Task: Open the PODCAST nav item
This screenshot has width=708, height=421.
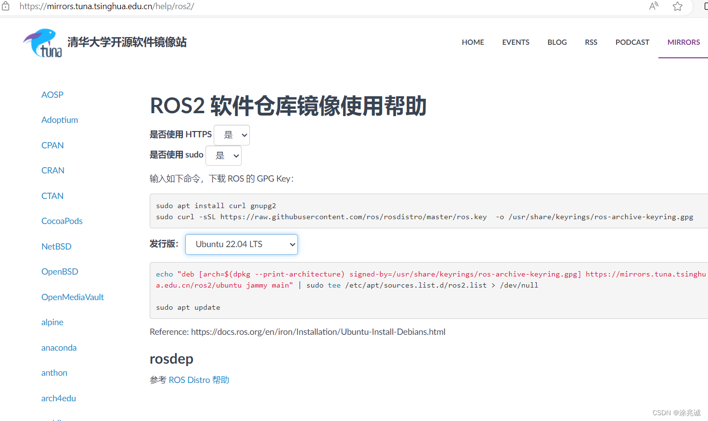Action: coord(632,42)
